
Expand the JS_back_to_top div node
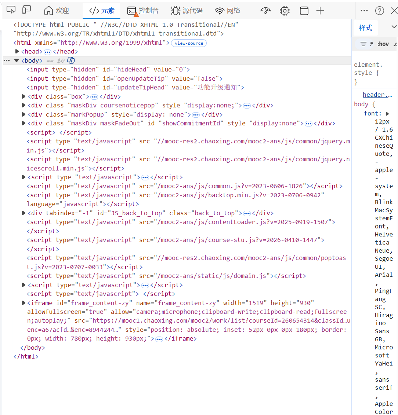coord(23,213)
